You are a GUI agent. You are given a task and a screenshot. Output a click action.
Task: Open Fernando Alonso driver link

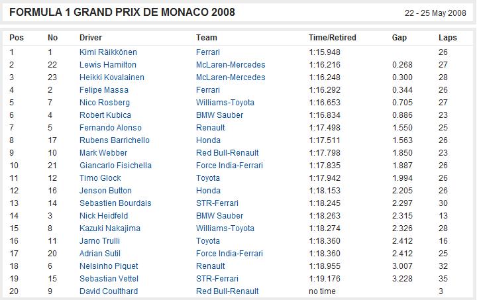(x=111, y=128)
